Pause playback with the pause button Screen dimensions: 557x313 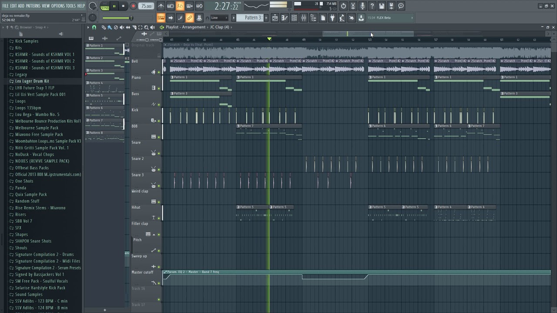114,6
